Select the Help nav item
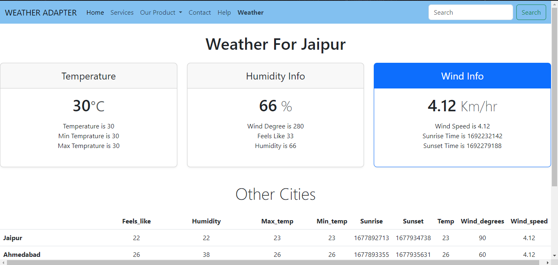 [x=224, y=13]
